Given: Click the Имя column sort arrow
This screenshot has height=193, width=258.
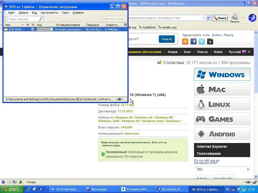Looking at the screenshot, I should 22,25.
